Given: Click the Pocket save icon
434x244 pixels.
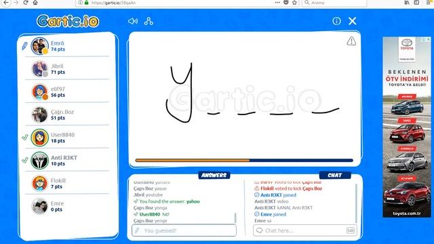Looking at the screenshot, I should (x=286, y=3).
